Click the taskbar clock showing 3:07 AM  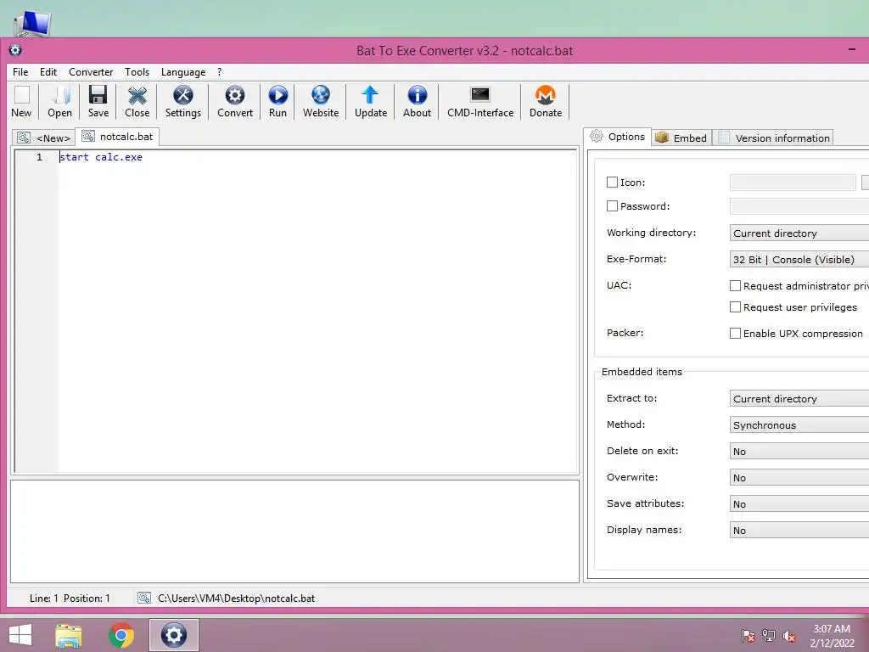(832, 635)
